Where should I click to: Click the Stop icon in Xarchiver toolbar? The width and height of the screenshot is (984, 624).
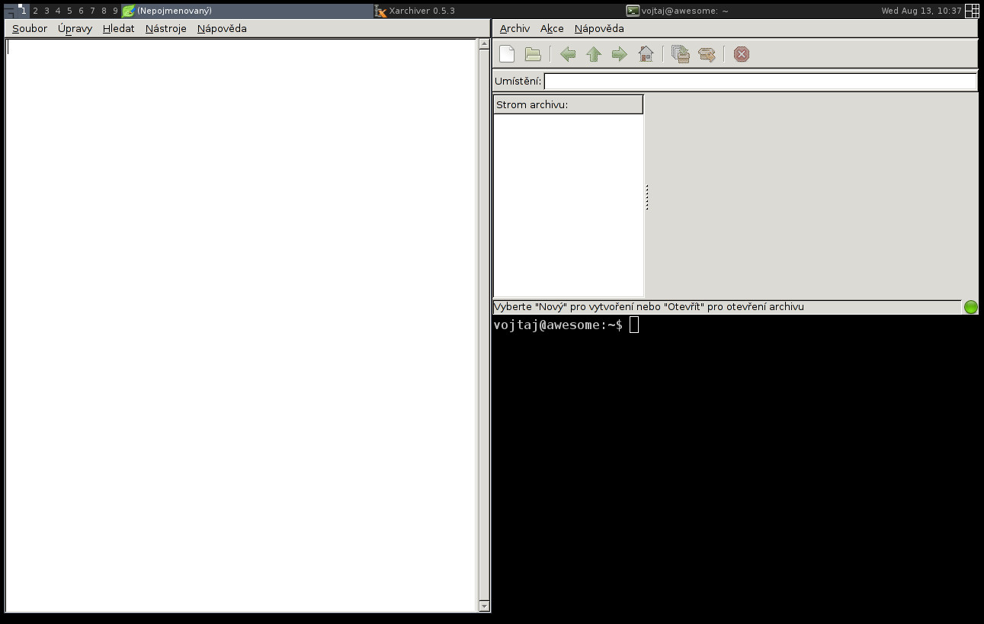(742, 54)
